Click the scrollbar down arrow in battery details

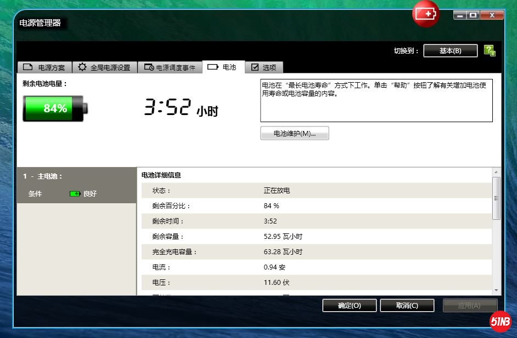click(496, 290)
